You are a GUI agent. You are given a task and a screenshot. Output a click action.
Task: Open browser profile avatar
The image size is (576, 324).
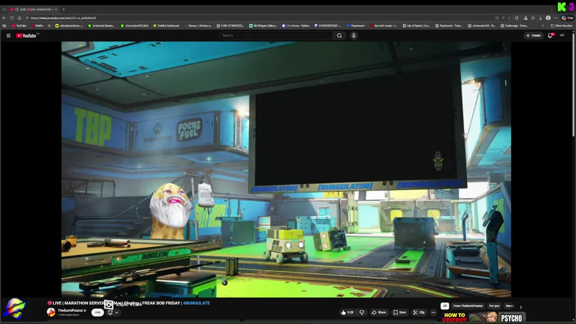(548, 18)
